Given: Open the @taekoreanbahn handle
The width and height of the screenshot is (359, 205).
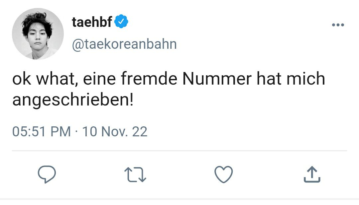Looking at the screenshot, I should click(x=124, y=44).
